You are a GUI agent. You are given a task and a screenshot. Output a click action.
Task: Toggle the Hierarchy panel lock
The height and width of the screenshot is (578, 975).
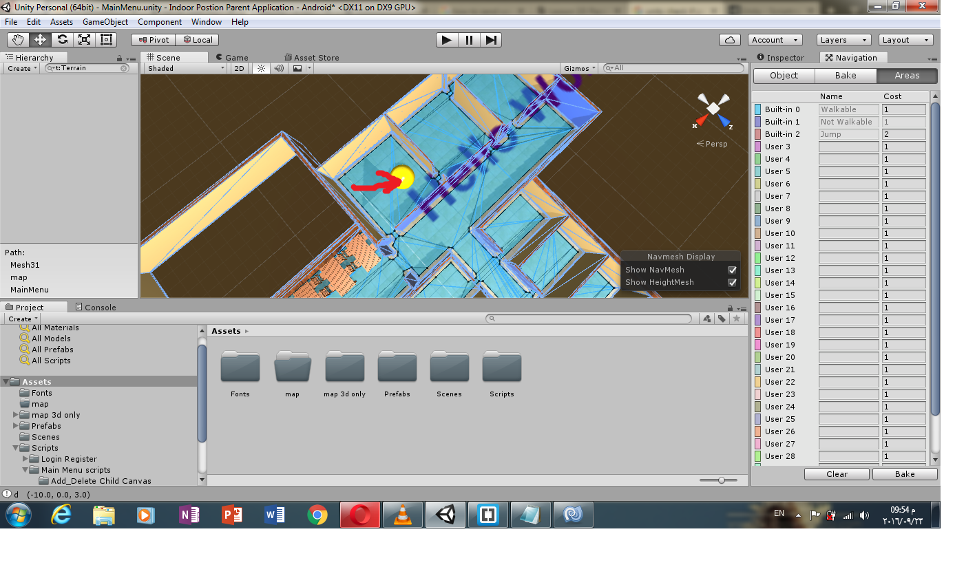(x=120, y=58)
